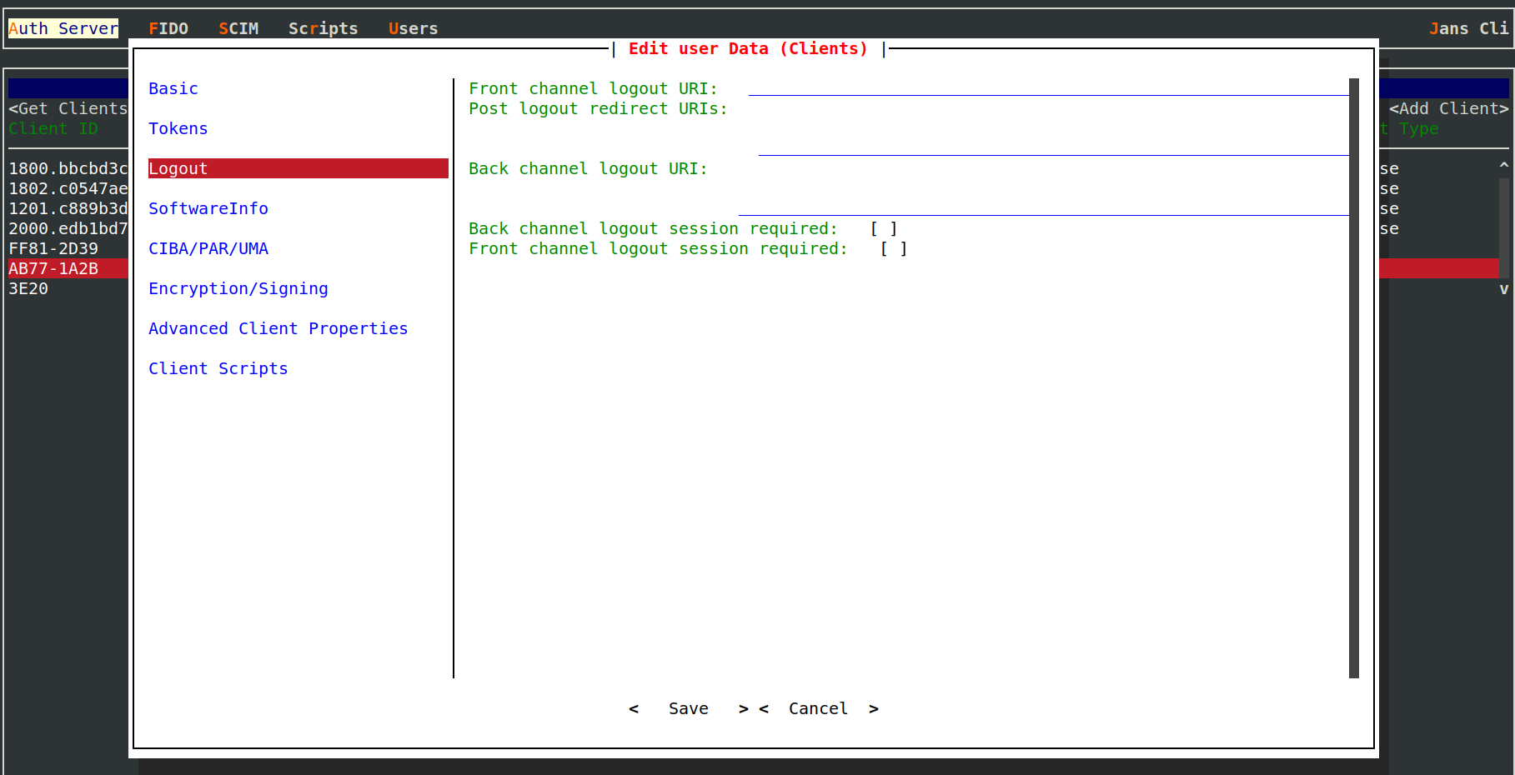
Task: Open the Basic section
Action: 173,88
